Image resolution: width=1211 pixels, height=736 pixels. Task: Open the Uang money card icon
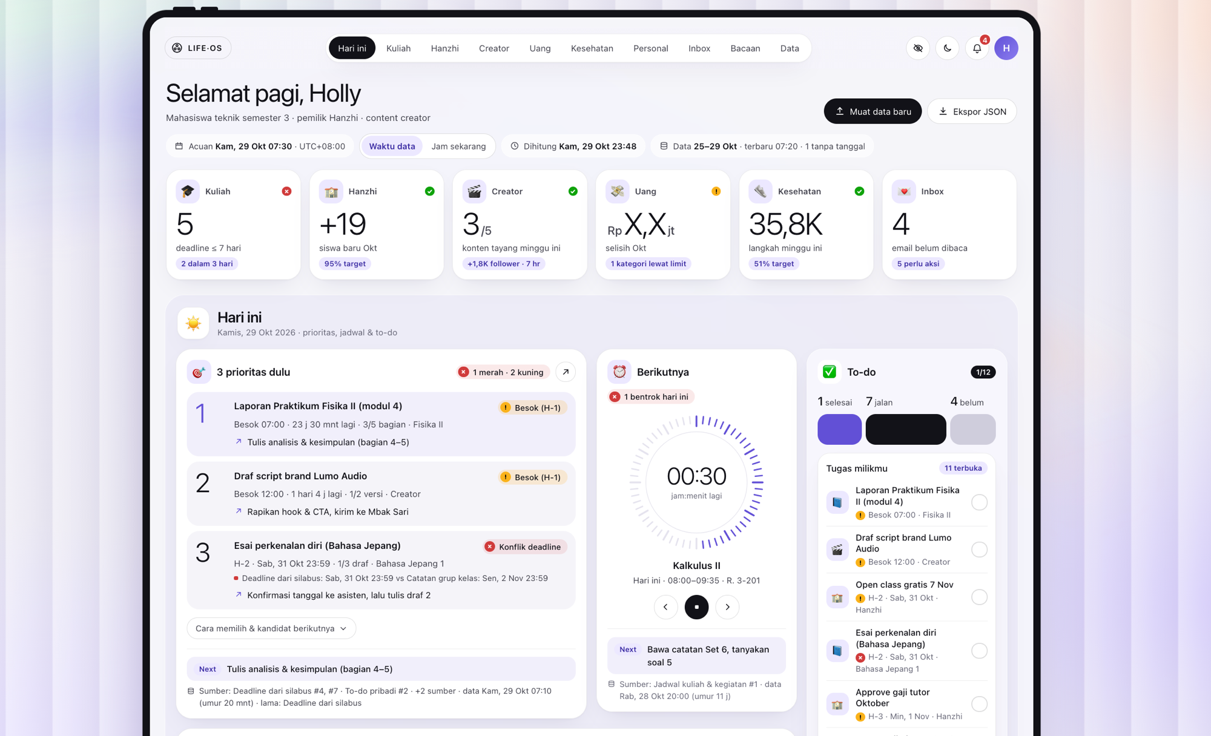618,191
